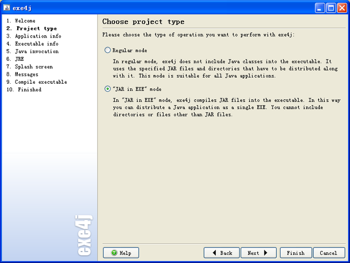This screenshot has width=350, height=263.
Task: Switch to step 6 JRE
Action: [x=15, y=59]
